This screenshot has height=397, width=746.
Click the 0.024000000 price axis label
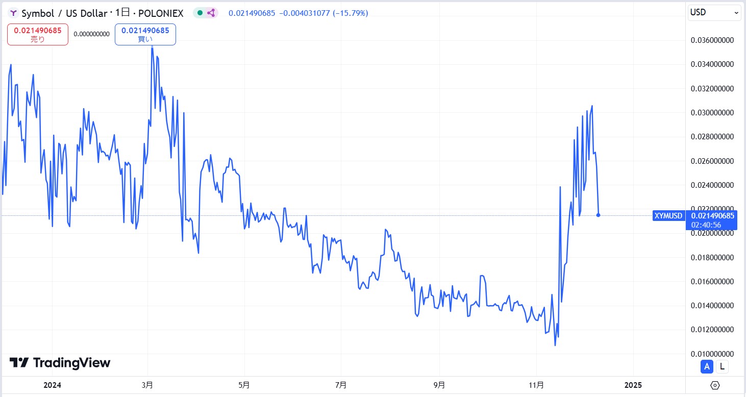tap(712, 185)
